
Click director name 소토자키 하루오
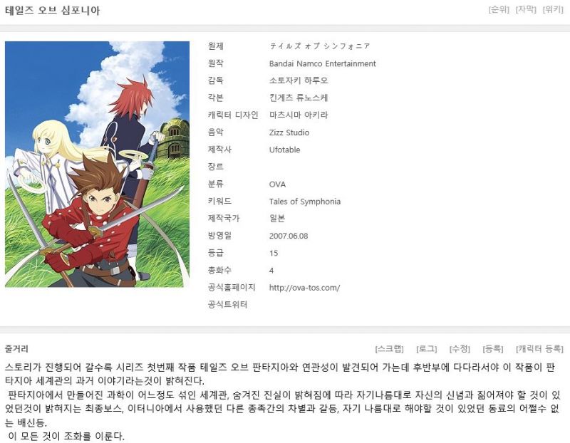pyautogui.click(x=299, y=80)
